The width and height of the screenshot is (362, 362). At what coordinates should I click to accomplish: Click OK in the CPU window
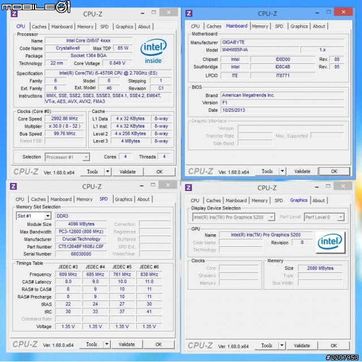click(160, 172)
